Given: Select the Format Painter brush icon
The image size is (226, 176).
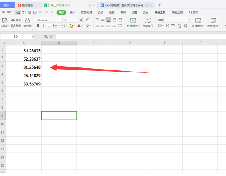Looking at the screenshot, I should 27,21.
